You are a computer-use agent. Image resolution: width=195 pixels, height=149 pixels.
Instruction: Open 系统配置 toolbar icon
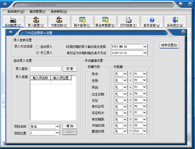[x=13, y=20]
